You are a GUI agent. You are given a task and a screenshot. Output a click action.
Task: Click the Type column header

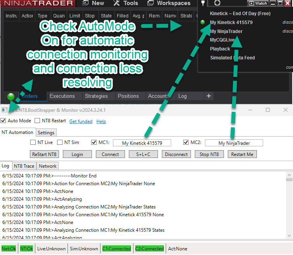pyautogui.click(x=42, y=16)
